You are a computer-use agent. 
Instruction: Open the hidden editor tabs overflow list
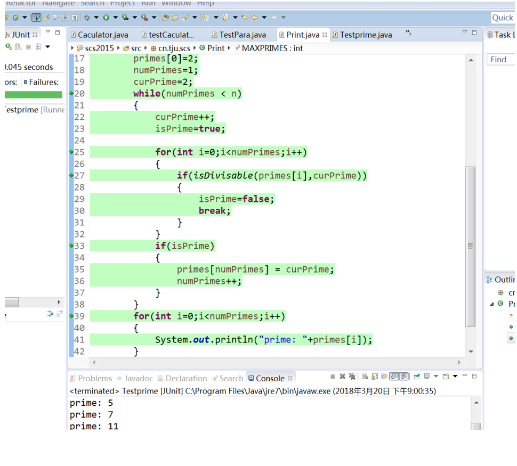(408, 34)
